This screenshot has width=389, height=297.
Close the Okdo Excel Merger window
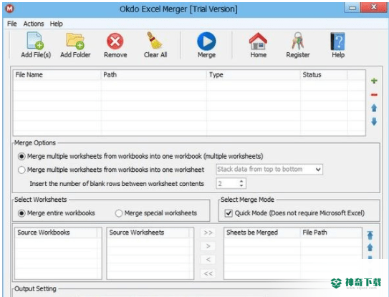click(374, 8)
